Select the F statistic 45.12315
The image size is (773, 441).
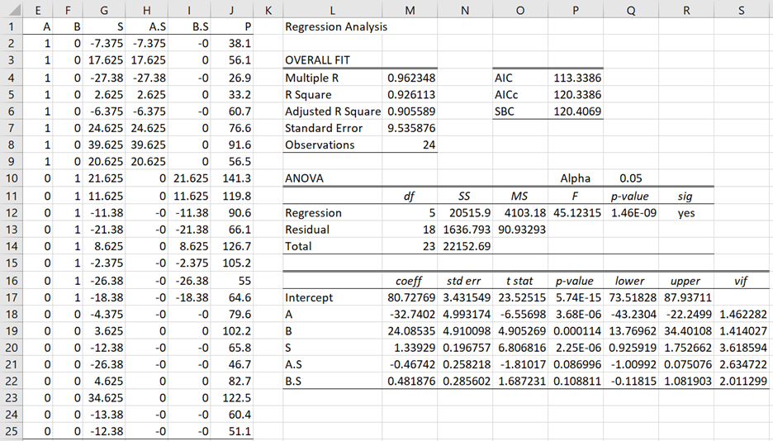[x=576, y=213]
